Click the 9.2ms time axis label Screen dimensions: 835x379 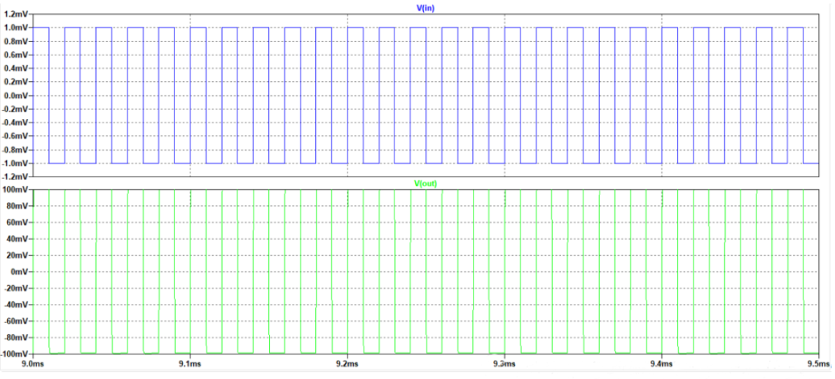(x=347, y=364)
